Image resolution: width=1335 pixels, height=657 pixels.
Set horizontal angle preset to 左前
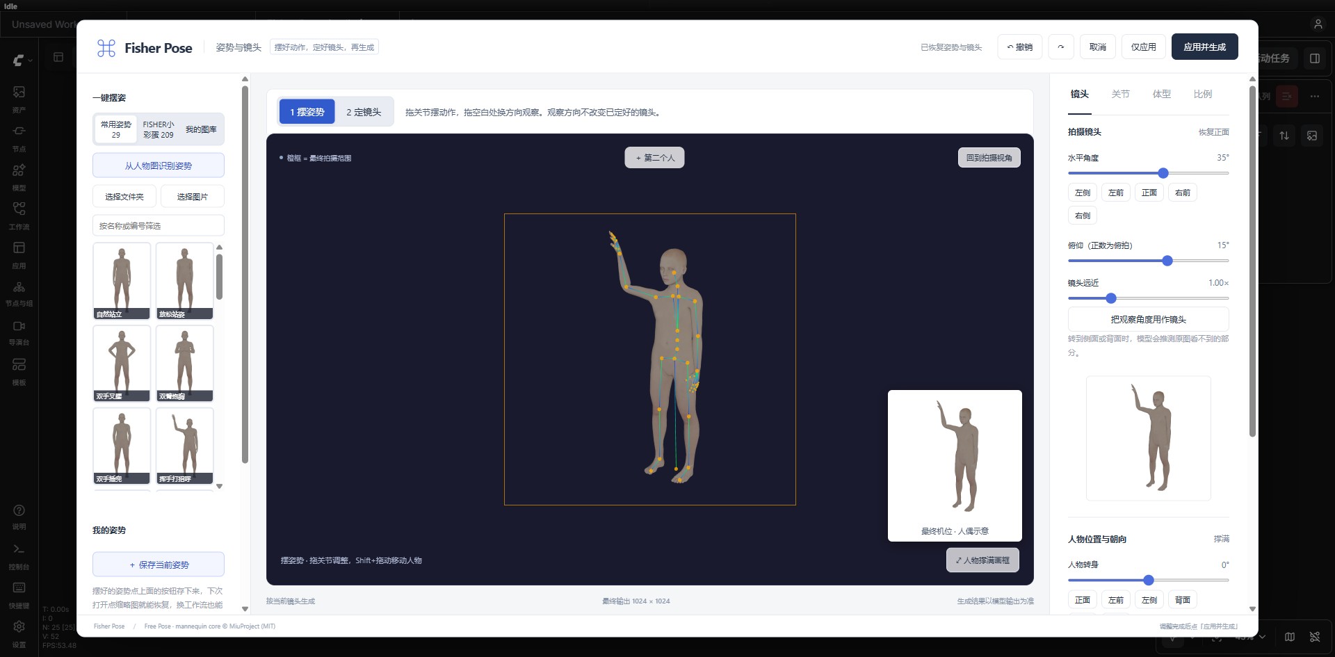1116,193
